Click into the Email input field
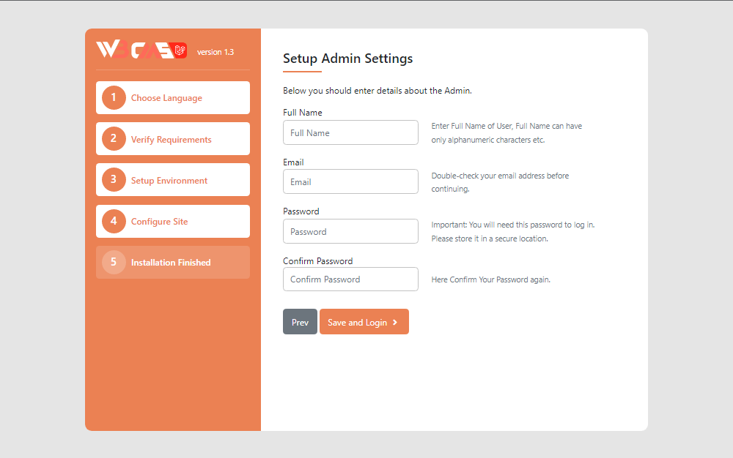This screenshot has width=733, height=458. point(350,181)
